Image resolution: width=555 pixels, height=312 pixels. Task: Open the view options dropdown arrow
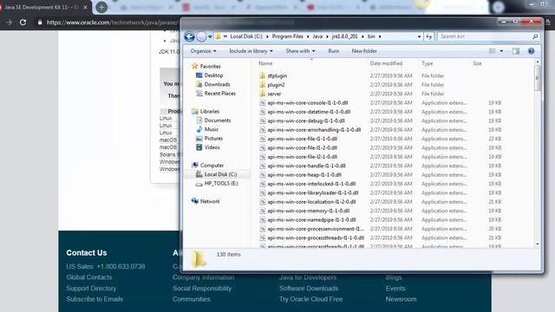501,51
